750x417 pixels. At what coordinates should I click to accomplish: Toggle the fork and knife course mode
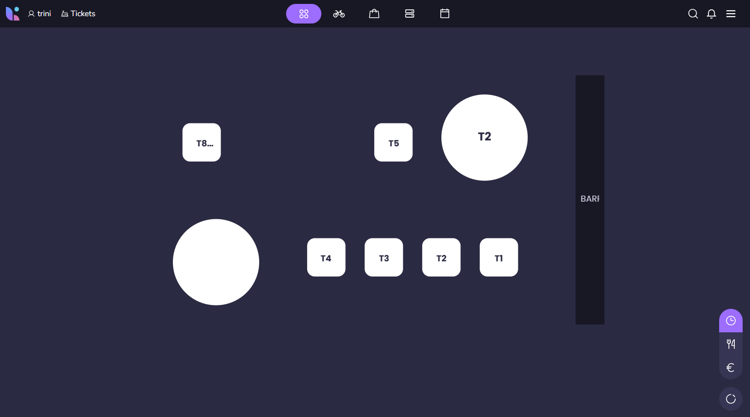pyautogui.click(x=730, y=344)
